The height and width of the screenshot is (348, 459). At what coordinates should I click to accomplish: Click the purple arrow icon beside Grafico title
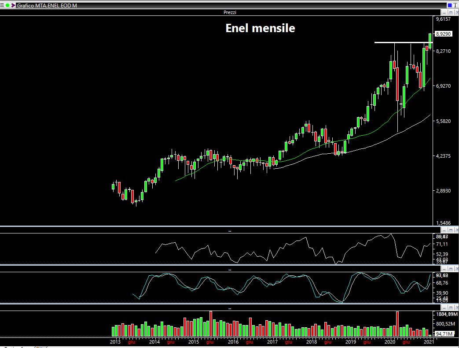click(13, 5)
